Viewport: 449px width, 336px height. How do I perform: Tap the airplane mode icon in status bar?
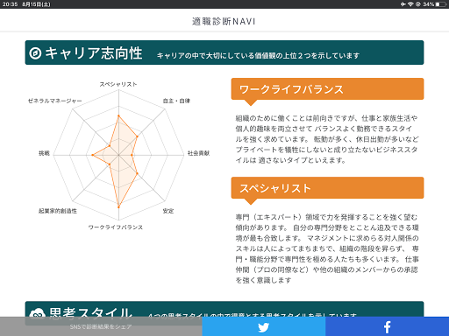point(403,4)
